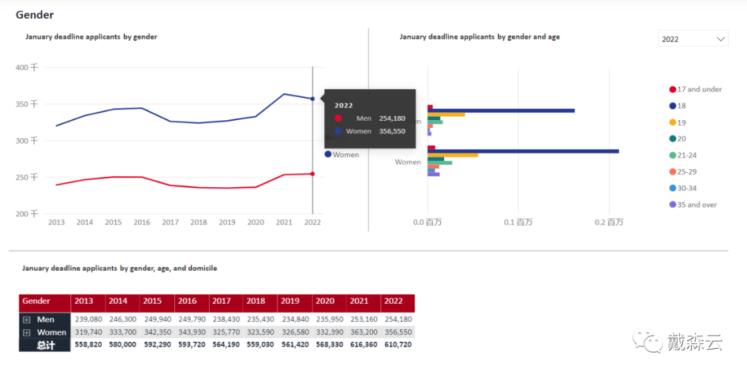
Task: Click total cell 564,190
Action: click(x=225, y=344)
